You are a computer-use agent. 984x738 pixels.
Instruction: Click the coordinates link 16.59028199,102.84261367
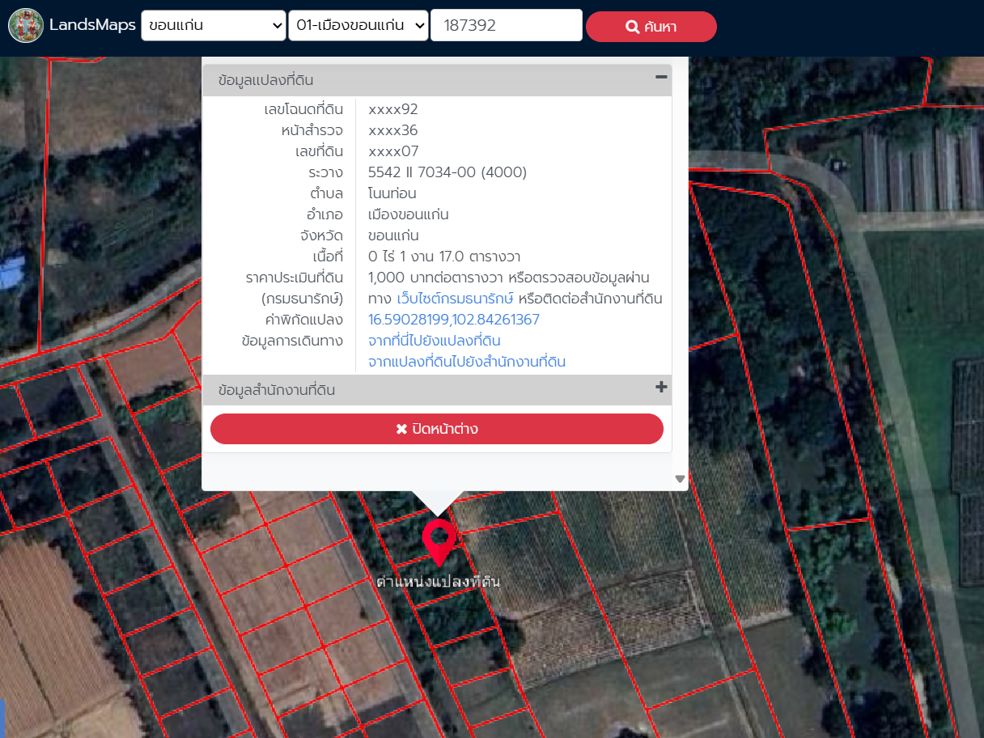click(x=453, y=320)
